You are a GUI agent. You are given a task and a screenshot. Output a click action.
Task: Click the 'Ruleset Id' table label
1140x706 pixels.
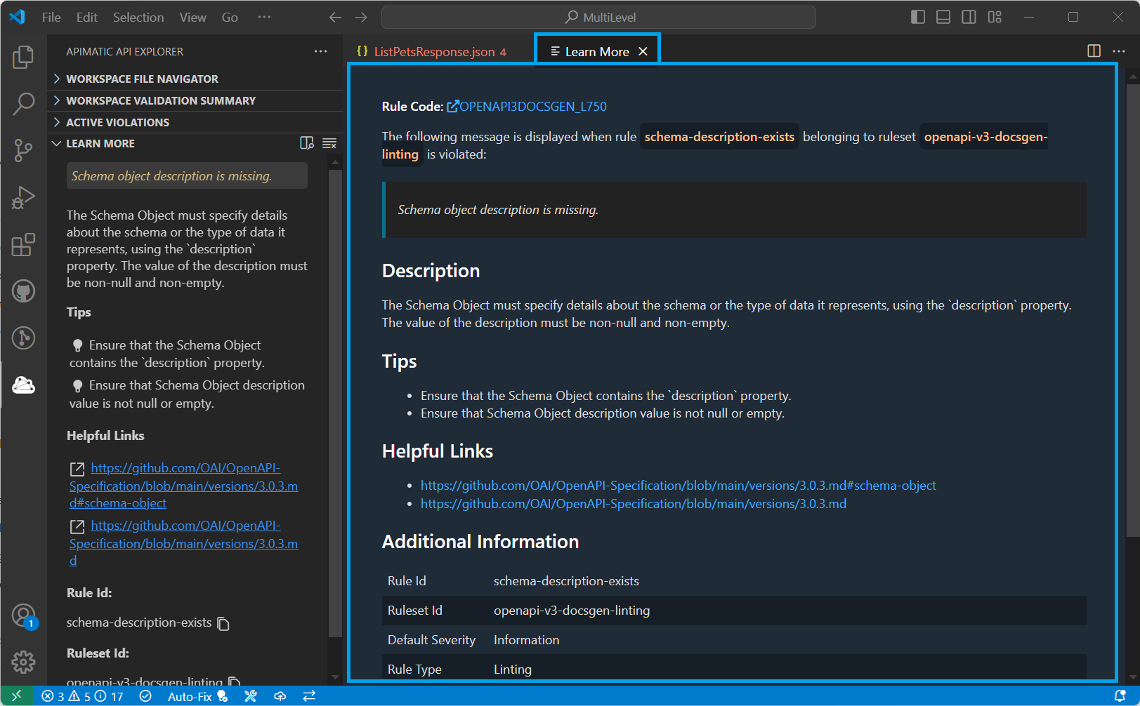[415, 611]
